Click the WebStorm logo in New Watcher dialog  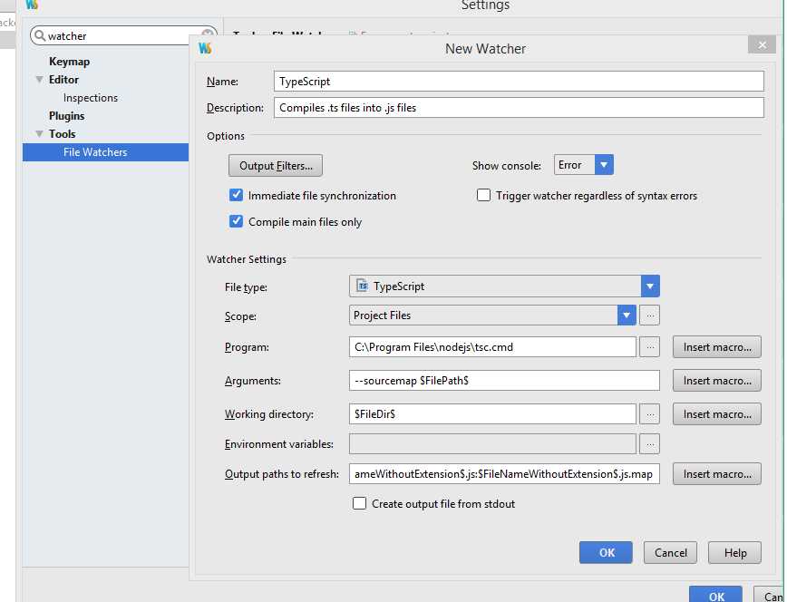(205, 48)
